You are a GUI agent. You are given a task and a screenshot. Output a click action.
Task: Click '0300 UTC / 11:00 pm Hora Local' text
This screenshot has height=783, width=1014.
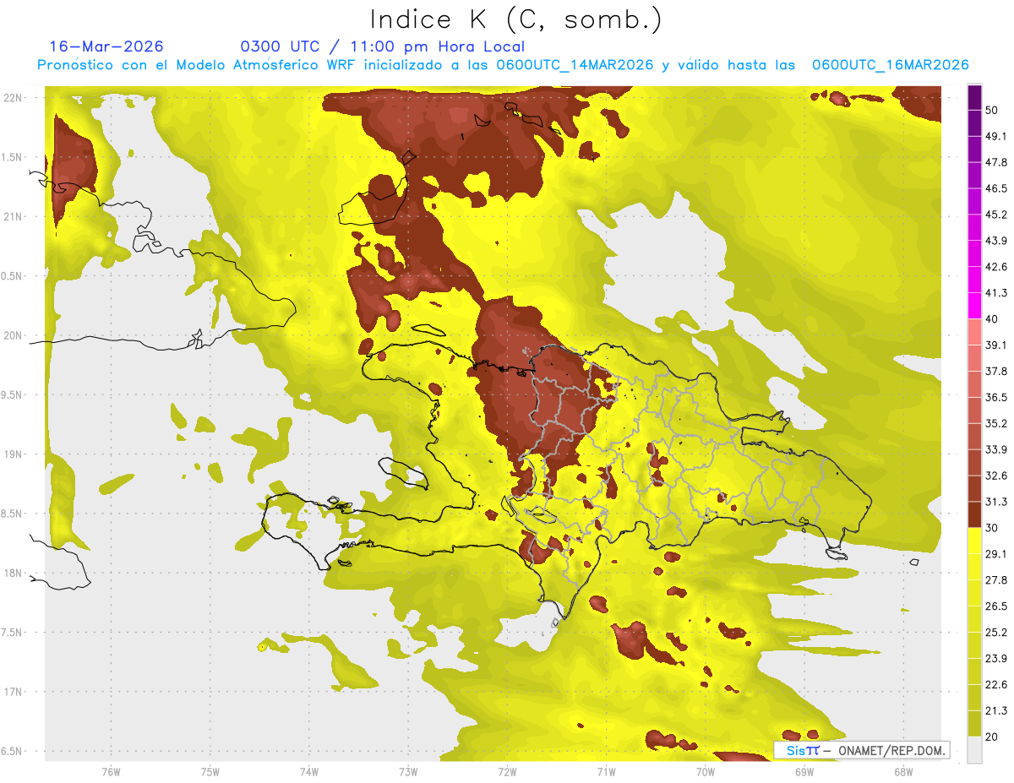tap(382, 46)
